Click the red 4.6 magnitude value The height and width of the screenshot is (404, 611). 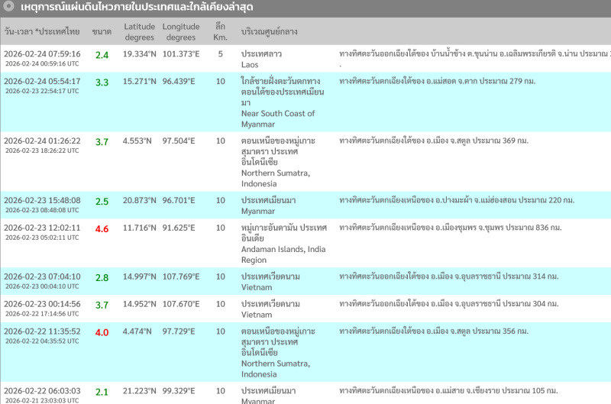[x=102, y=228]
